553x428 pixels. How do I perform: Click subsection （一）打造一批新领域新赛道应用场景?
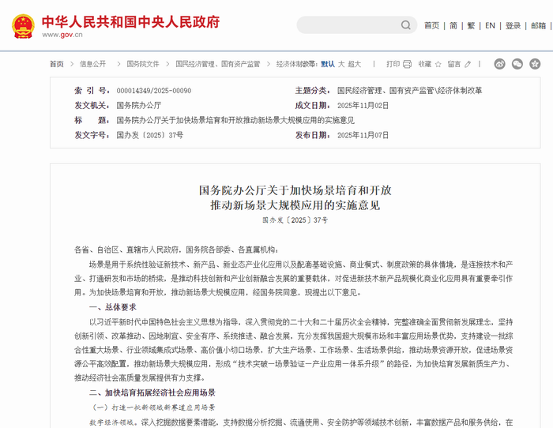(152, 407)
